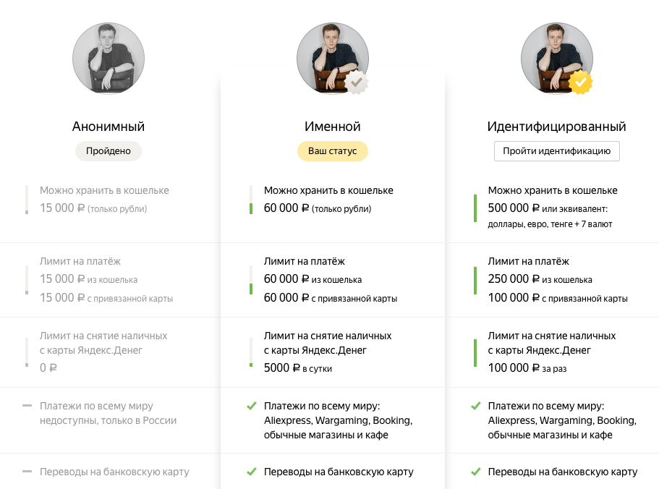659x489 pixels.
Task: Click green wallet limit bar for 500 000 ₽
Action: (475, 208)
